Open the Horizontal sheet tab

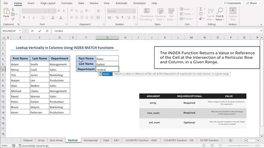click(91, 140)
